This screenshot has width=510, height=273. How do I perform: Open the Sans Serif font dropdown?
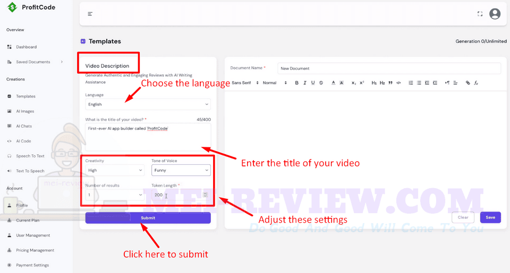pos(245,83)
